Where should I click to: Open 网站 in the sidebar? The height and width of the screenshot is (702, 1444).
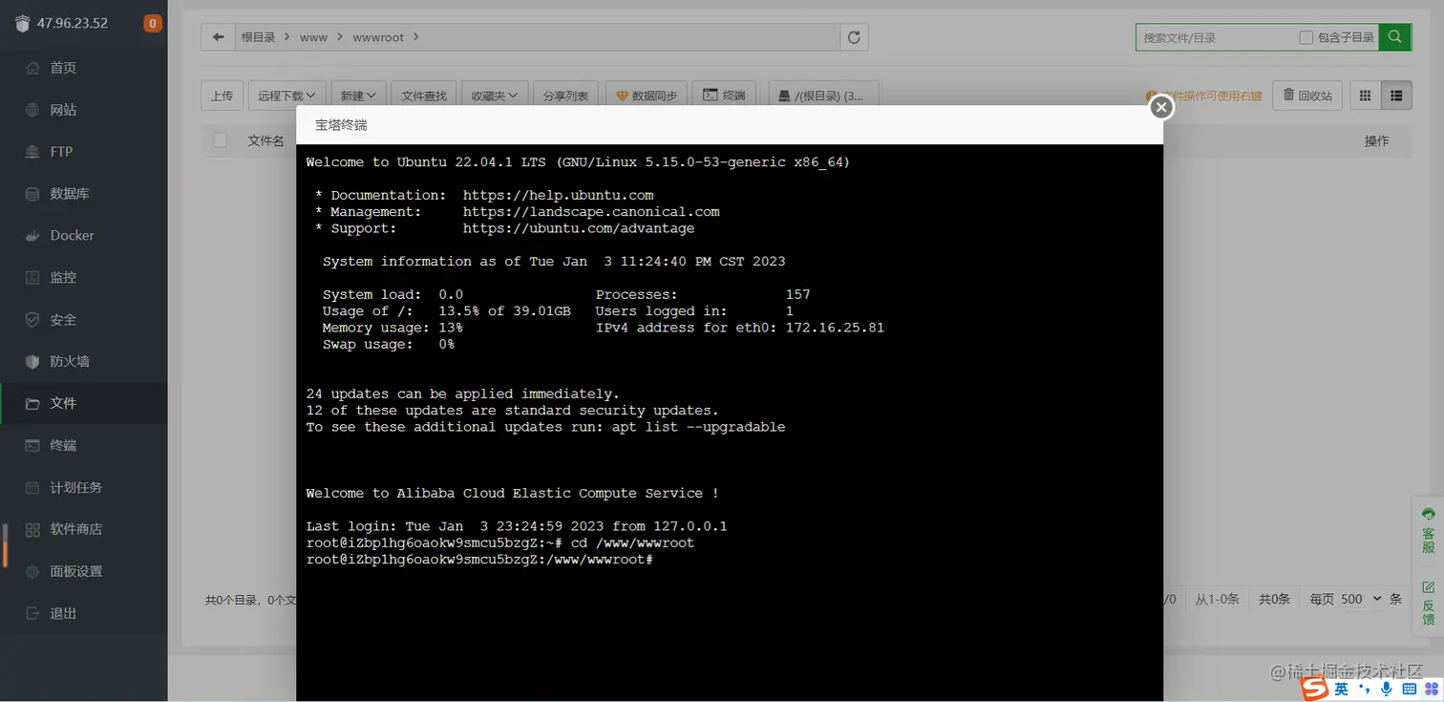[x=63, y=110]
